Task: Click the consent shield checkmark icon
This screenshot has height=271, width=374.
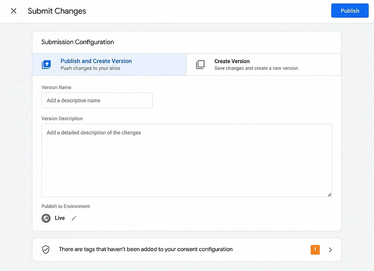Action: (46, 250)
